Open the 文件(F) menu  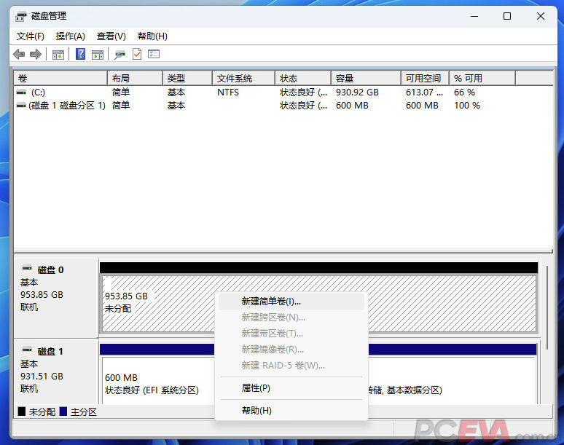tap(31, 36)
